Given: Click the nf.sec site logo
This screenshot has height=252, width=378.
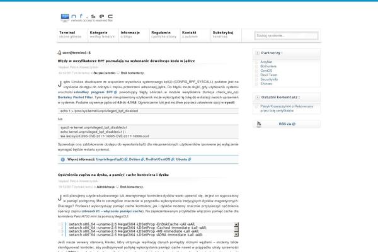Looking at the screenshot, I should (x=86, y=18).
